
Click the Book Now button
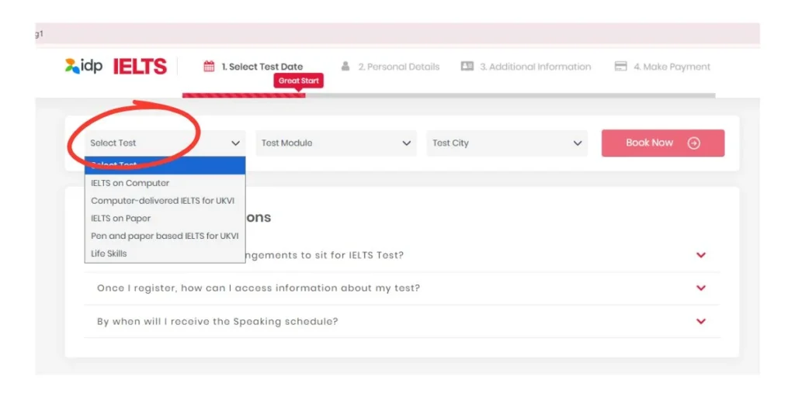point(663,143)
